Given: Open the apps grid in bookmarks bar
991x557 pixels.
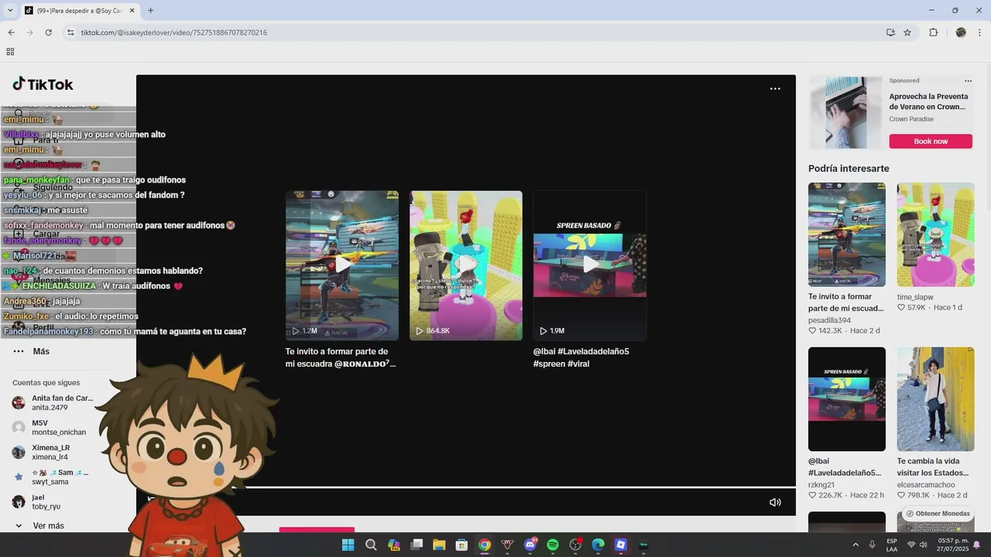Looking at the screenshot, I should 10,52.
